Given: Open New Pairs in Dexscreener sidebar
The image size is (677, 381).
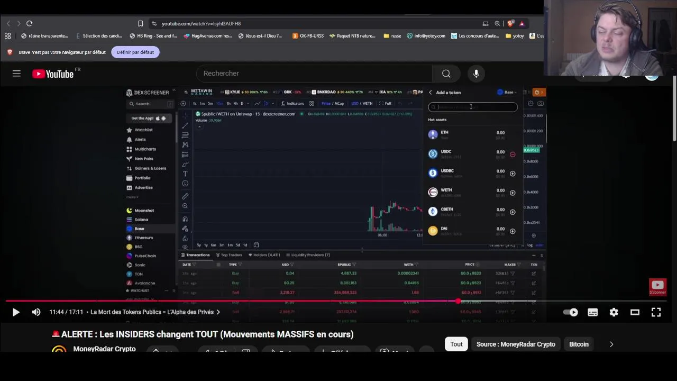Looking at the screenshot, I should (x=143, y=159).
